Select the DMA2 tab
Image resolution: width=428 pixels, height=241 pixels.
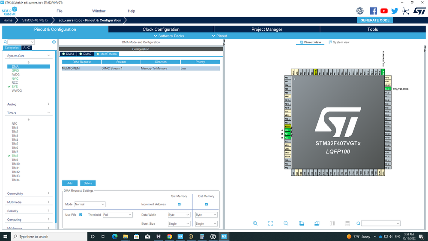coord(85,54)
